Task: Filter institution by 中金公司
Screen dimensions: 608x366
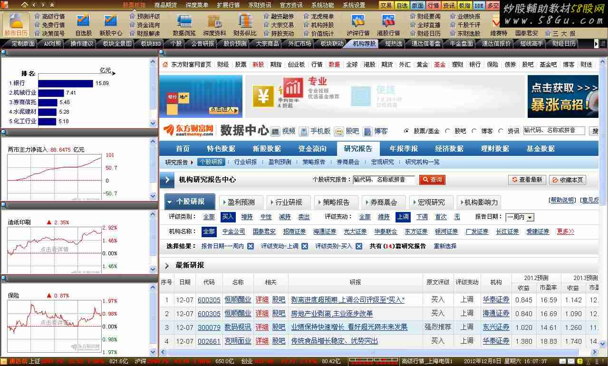Action: (233, 231)
